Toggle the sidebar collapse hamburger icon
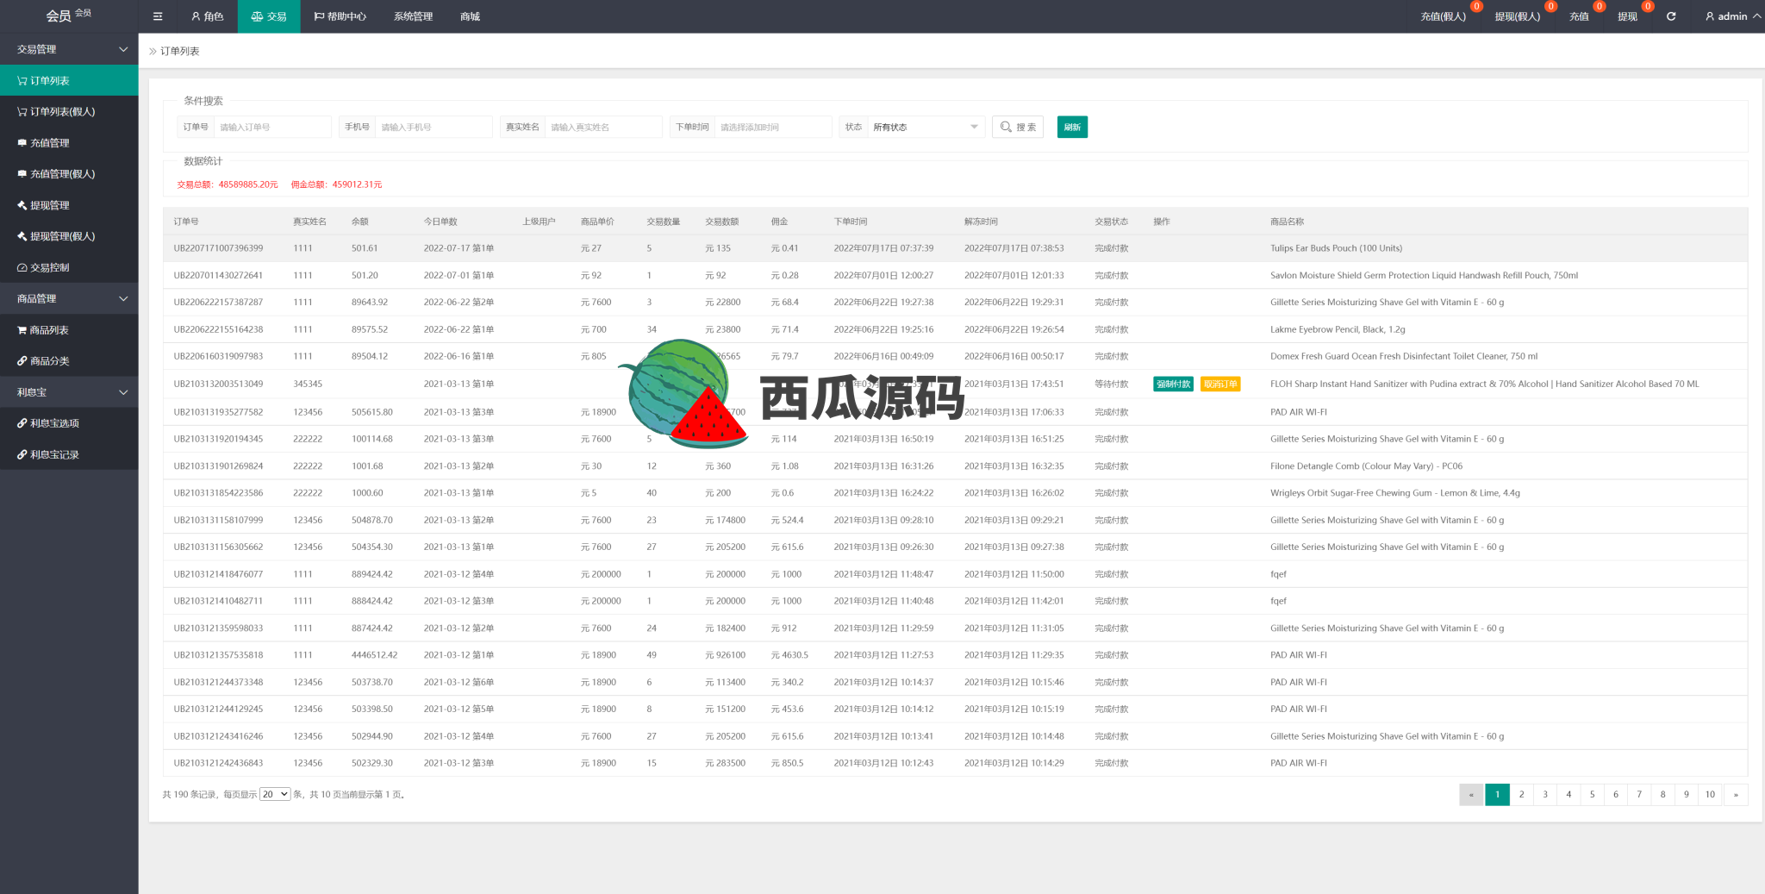 tap(157, 16)
